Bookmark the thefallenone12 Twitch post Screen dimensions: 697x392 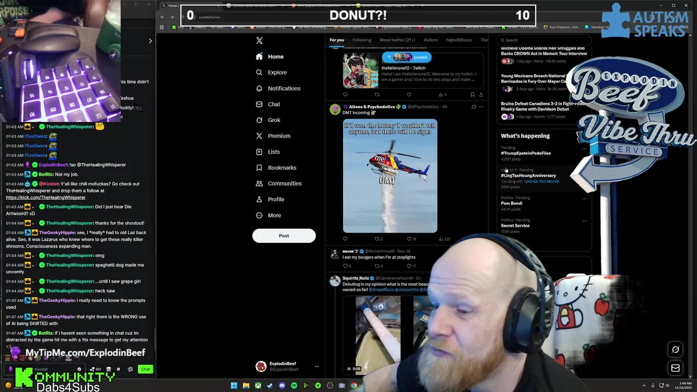pyautogui.click(x=472, y=95)
